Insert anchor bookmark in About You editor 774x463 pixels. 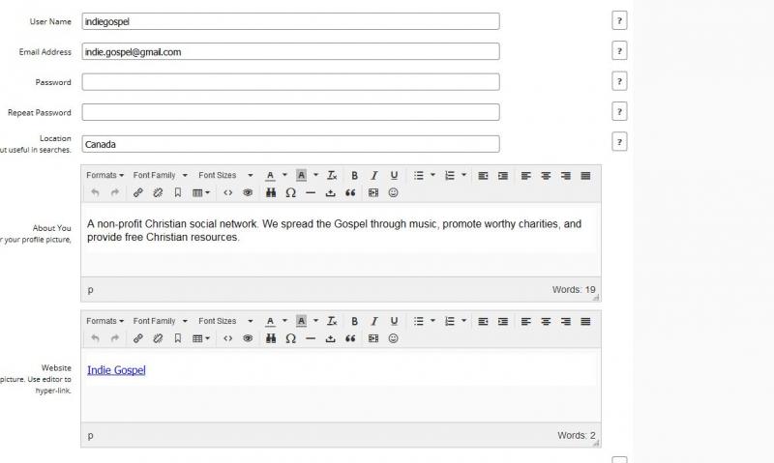point(178,192)
